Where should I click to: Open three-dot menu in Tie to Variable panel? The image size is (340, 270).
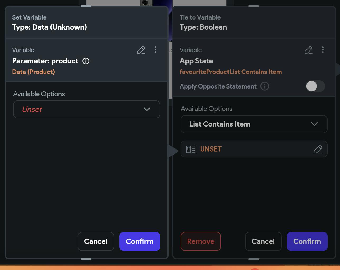(x=323, y=50)
